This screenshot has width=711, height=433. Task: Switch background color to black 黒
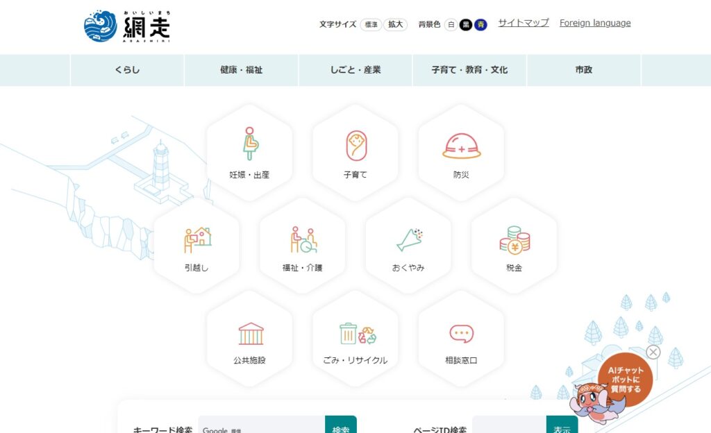[x=466, y=24]
